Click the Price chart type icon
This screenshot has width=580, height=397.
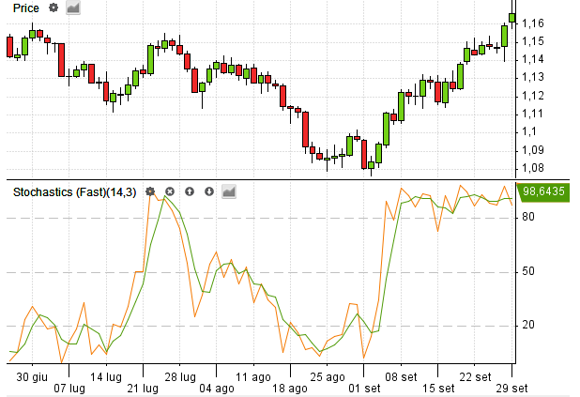tap(73, 8)
